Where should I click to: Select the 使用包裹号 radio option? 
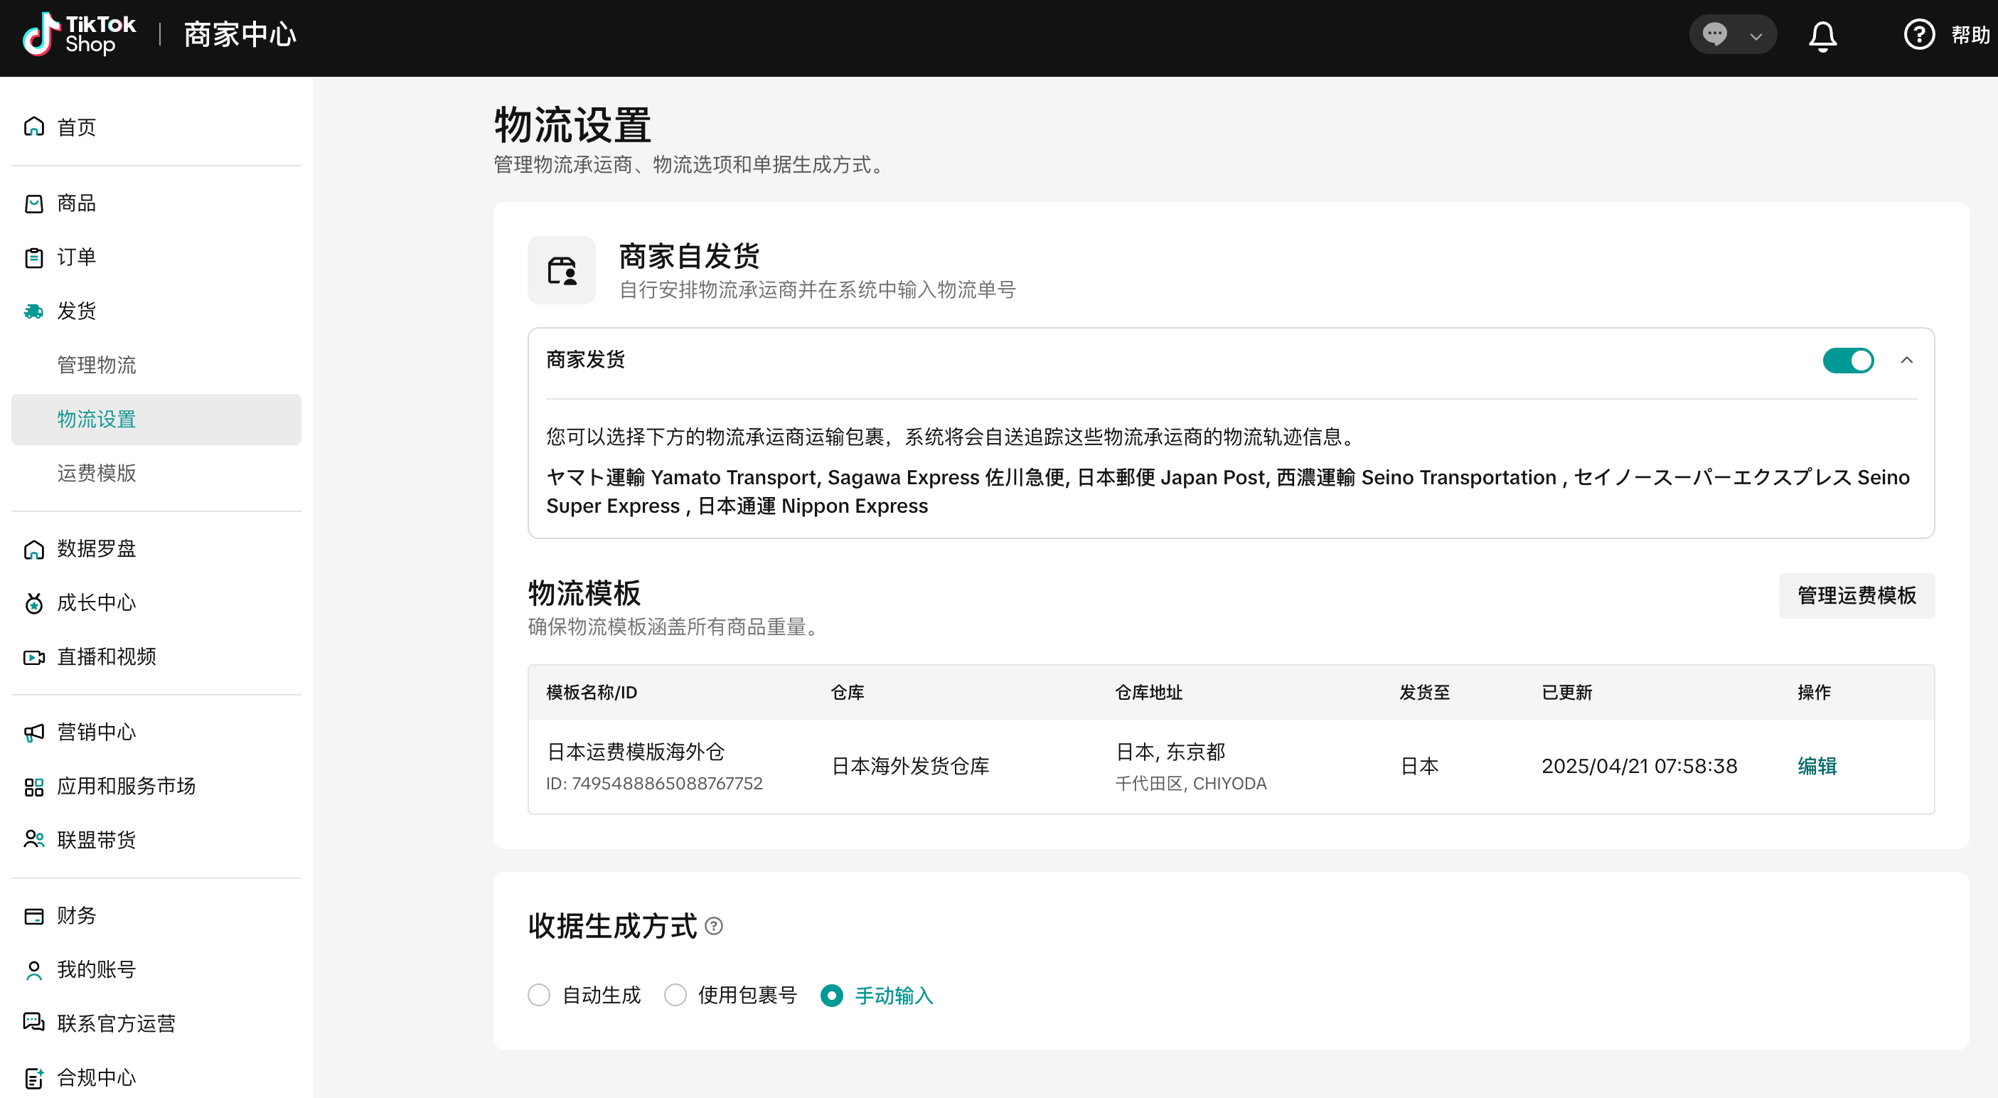point(675,996)
